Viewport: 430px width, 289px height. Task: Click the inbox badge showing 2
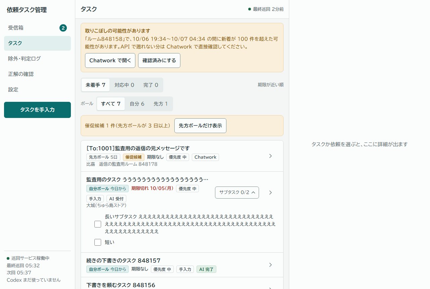point(63,28)
